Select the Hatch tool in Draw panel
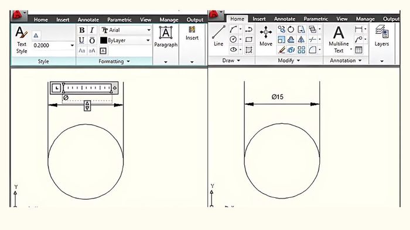Image resolution: width=410 pixels, height=230 pixels. point(249,50)
